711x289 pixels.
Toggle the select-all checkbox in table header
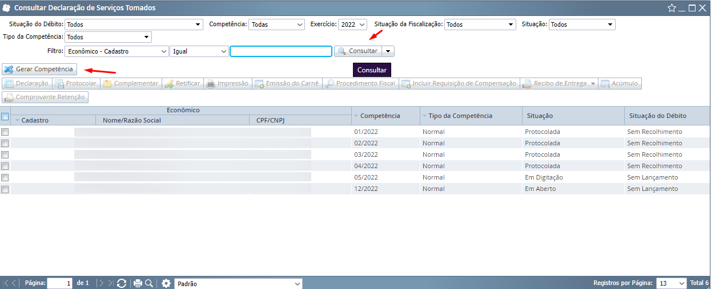click(5, 116)
